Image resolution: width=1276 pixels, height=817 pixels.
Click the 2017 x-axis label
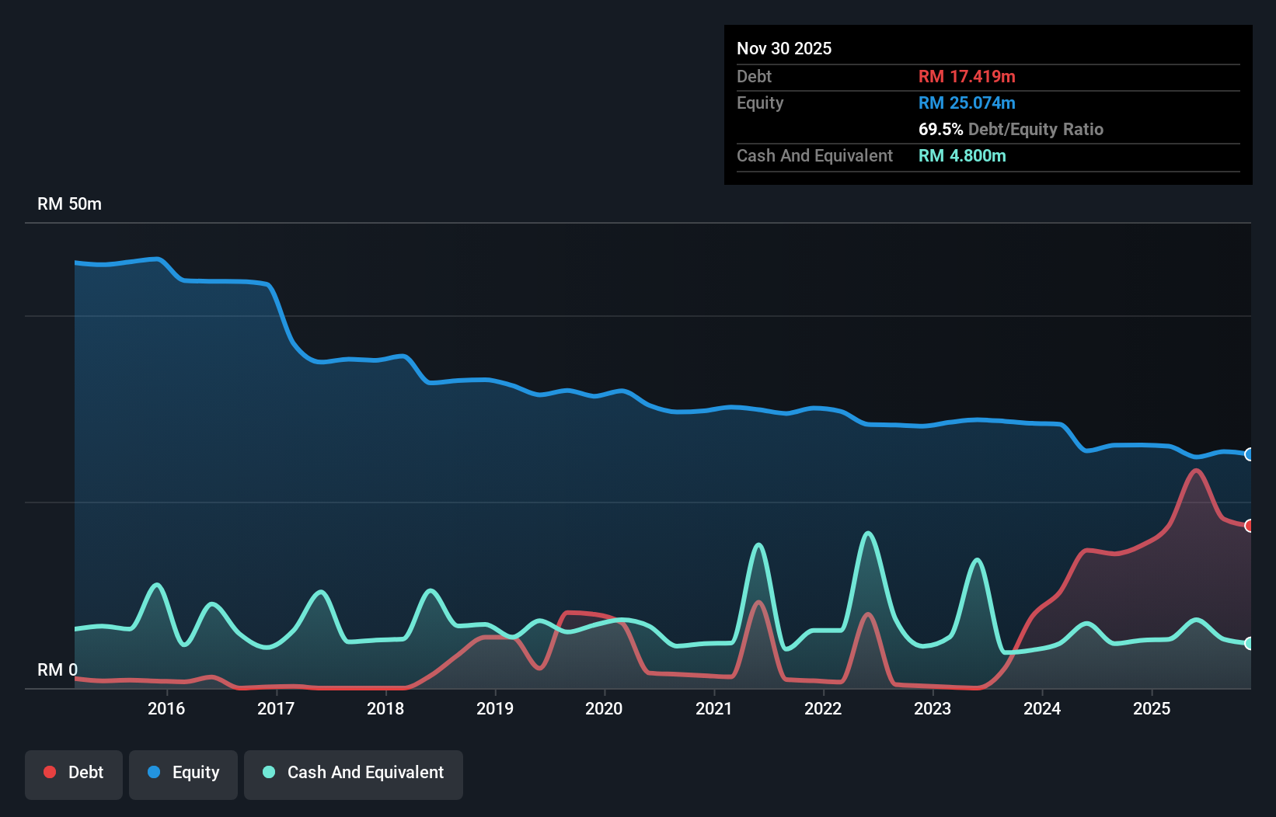tap(276, 708)
